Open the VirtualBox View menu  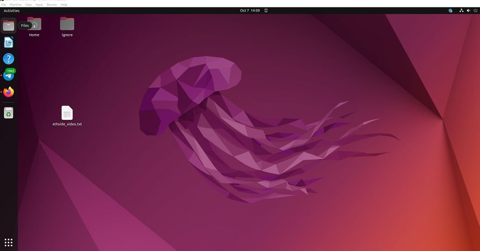tap(29, 5)
